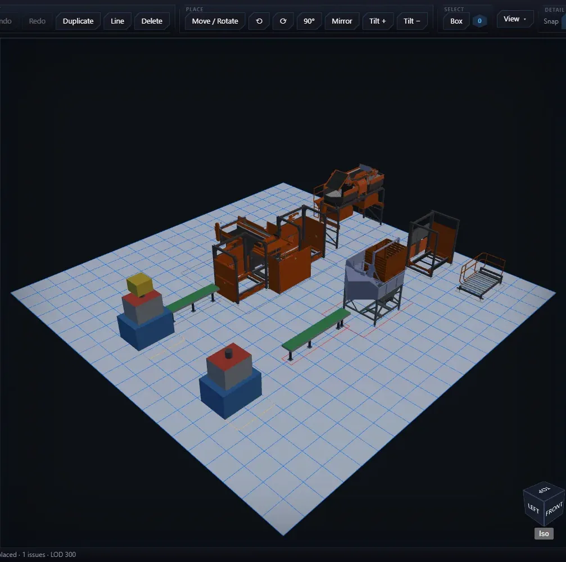Viewport: 566px width, 562px height.
Task: Select the green conveyor beside yellow box stack
Action: (x=193, y=298)
